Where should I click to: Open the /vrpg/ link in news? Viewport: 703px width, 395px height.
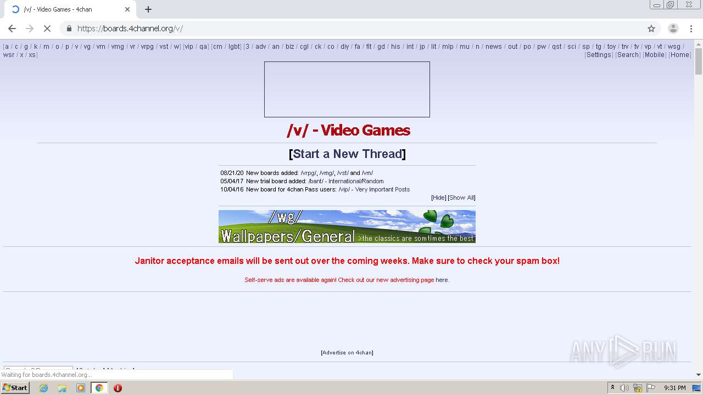[x=308, y=173]
